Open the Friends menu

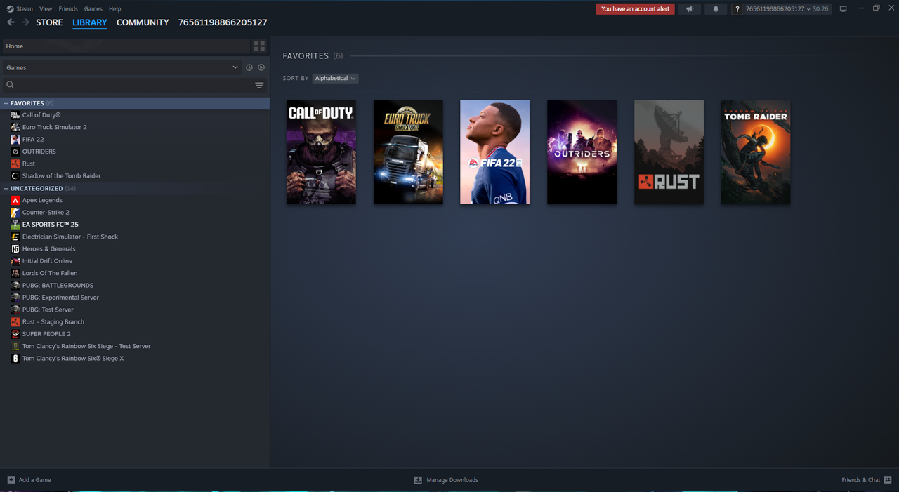(68, 9)
